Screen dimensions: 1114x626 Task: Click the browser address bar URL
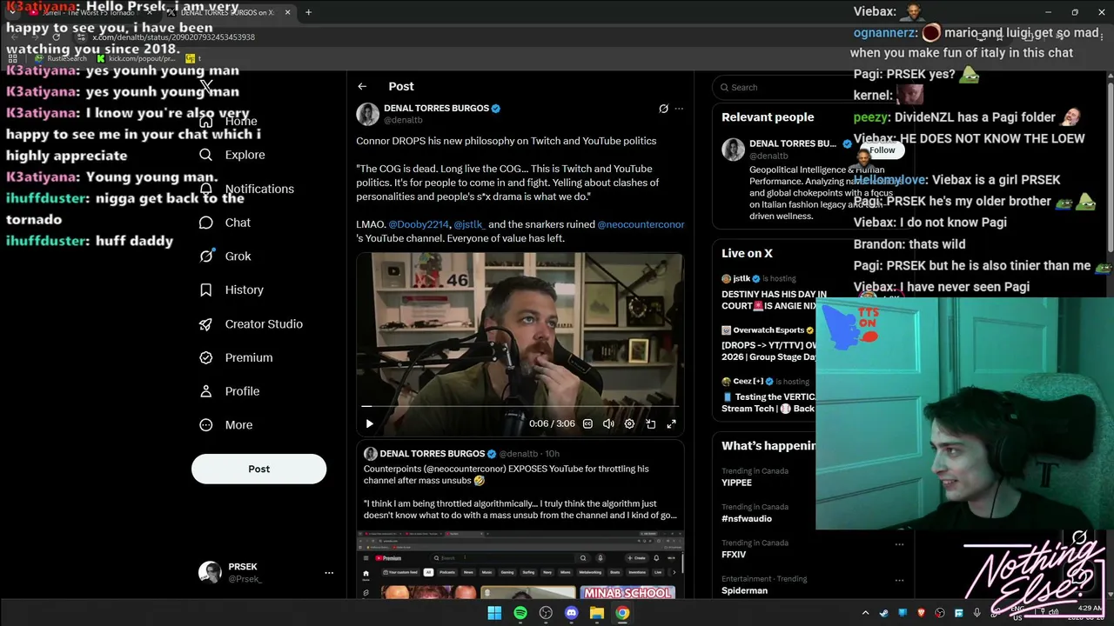(174, 37)
